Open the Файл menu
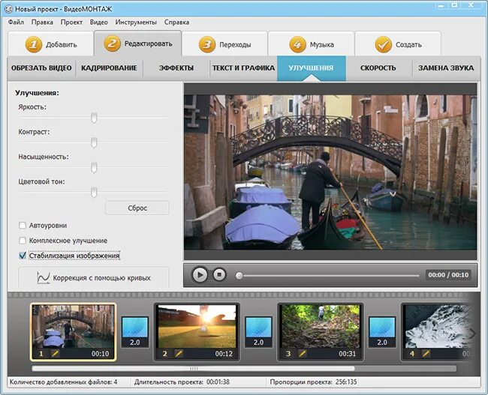The width and height of the screenshot is (488, 395). point(16,22)
